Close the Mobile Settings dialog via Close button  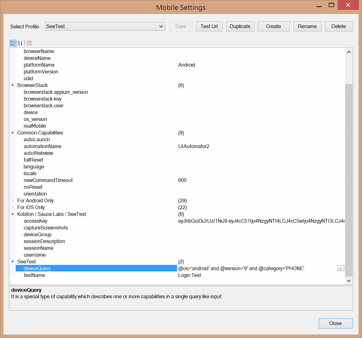coord(335,323)
